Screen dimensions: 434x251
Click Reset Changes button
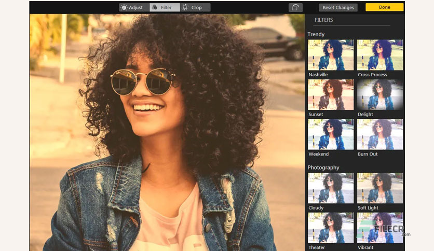(x=338, y=7)
